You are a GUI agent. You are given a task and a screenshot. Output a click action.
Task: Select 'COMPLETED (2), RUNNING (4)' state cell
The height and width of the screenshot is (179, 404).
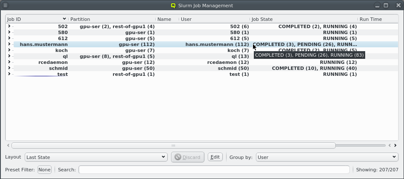317,26
